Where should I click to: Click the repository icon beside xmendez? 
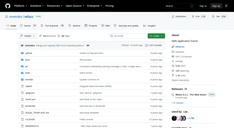pyautogui.click(x=6, y=17)
